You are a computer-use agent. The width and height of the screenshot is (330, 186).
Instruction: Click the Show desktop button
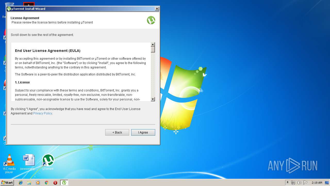[327, 183]
